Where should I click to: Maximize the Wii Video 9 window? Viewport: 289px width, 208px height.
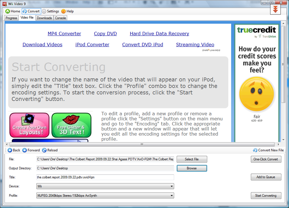pyautogui.click(x=272, y=3)
